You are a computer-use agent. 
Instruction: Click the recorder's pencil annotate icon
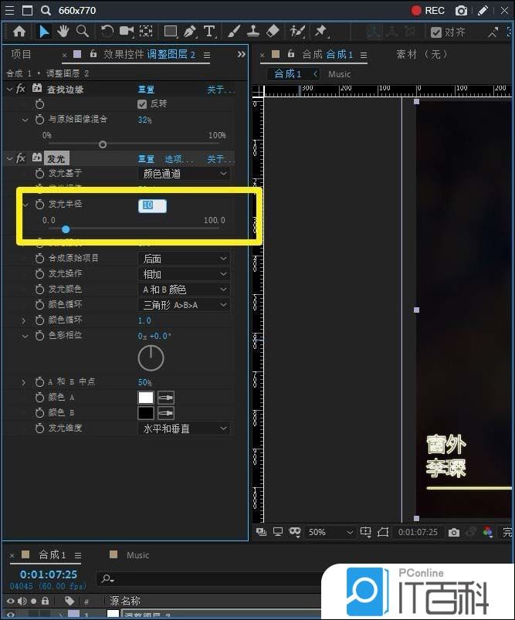(483, 11)
